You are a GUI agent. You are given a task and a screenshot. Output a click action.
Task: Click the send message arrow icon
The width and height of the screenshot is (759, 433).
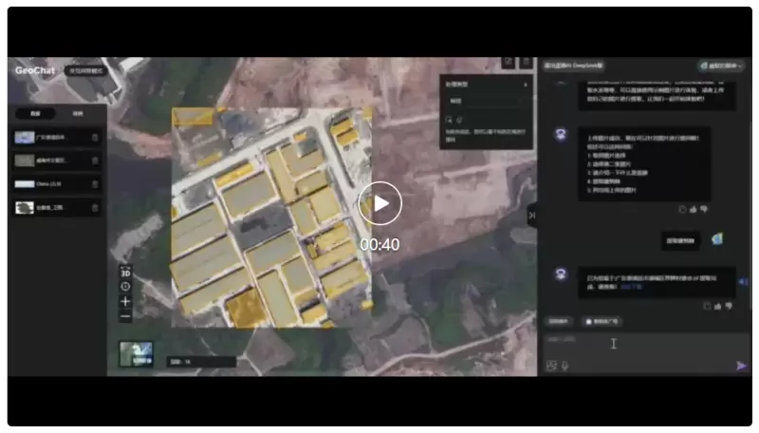coord(741,366)
